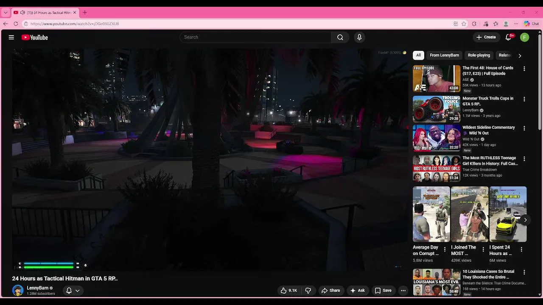This screenshot has height=305, width=543.
Task: Reload the page
Action: click(x=15, y=24)
